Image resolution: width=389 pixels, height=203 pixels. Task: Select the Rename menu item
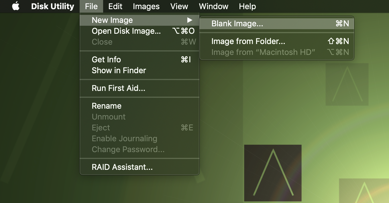tap(107, 106)
